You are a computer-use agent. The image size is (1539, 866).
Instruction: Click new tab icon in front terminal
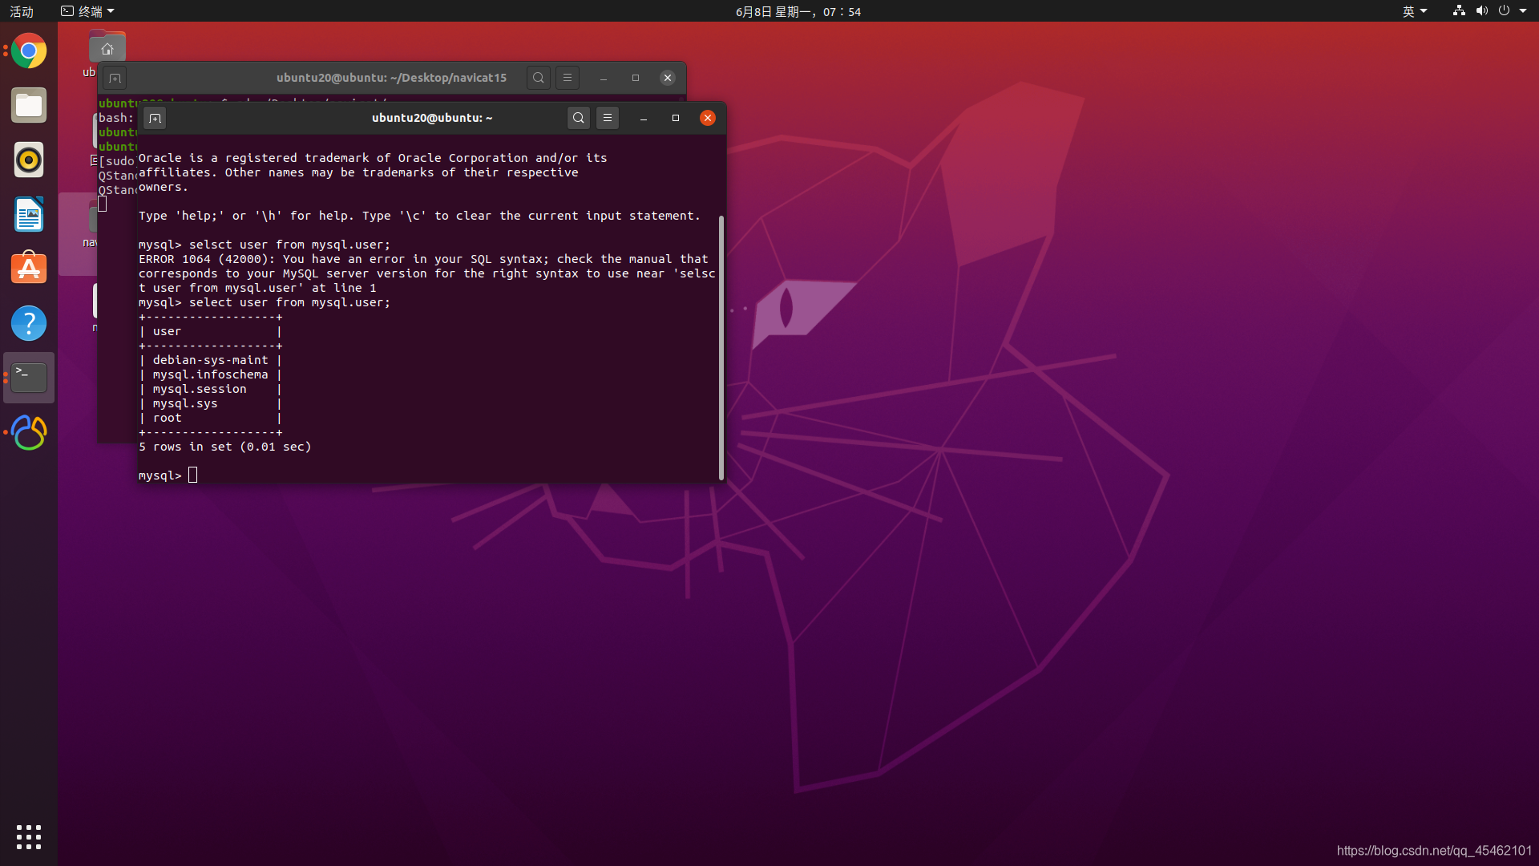155,119
